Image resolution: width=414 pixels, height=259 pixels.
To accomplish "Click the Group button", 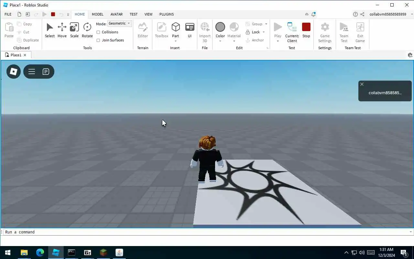I will pyautogui.click(x=254, y=24).
